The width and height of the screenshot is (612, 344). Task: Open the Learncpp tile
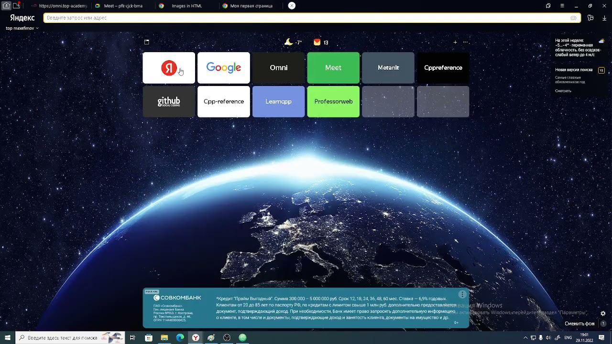(278, 101)
